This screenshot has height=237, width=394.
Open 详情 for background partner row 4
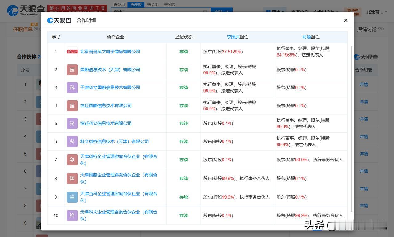tap(364, 136)
